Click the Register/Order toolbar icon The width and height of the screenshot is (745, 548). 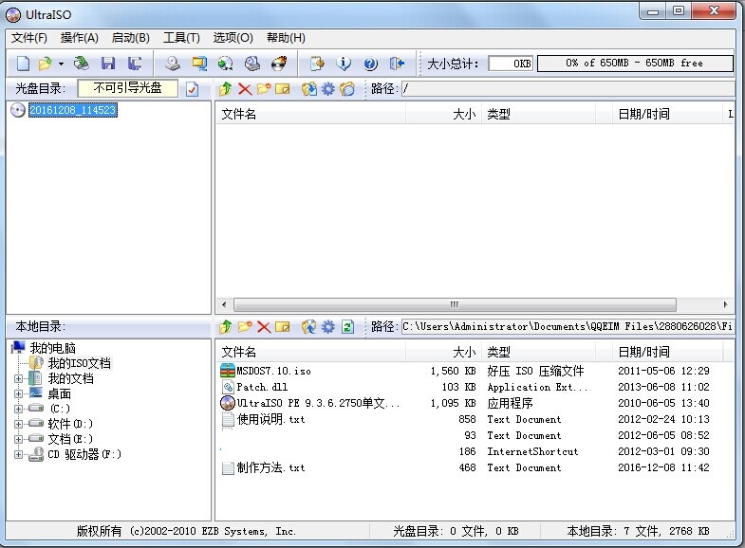point(317,64)
